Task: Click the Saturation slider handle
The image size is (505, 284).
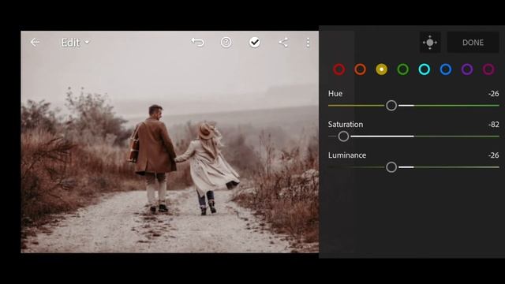Action: 343,136
